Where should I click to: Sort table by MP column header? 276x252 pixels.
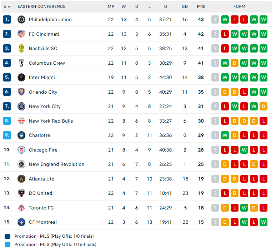[111, 6]
